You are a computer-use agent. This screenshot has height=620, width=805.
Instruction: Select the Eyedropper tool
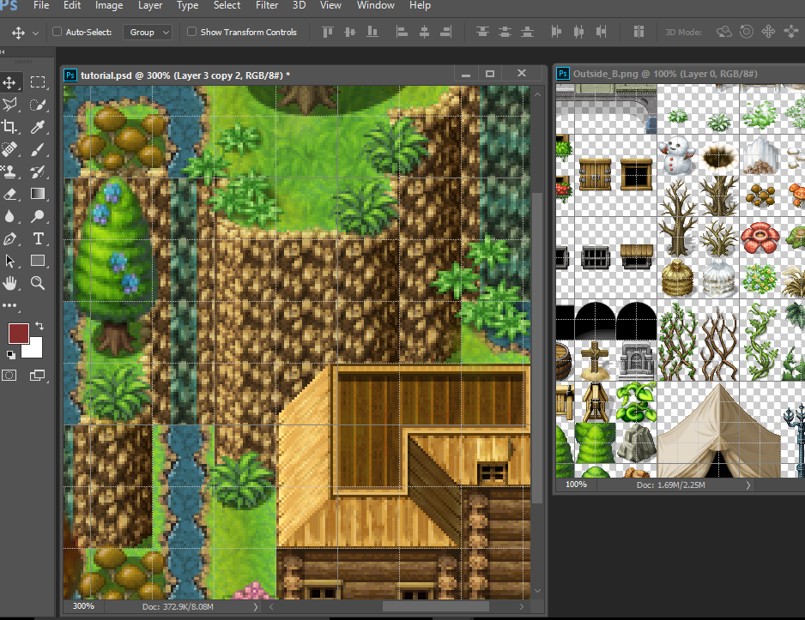pyautogui.click(x=38, y=127)
